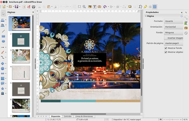Insert a text box with T icon

click(x=95, y=6)
